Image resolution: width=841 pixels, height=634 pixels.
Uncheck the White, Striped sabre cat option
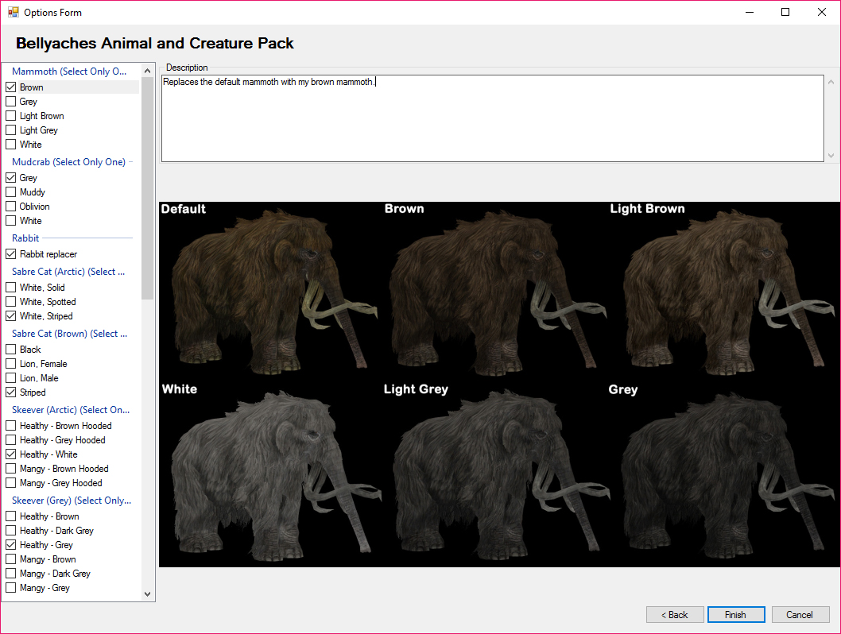10,316
